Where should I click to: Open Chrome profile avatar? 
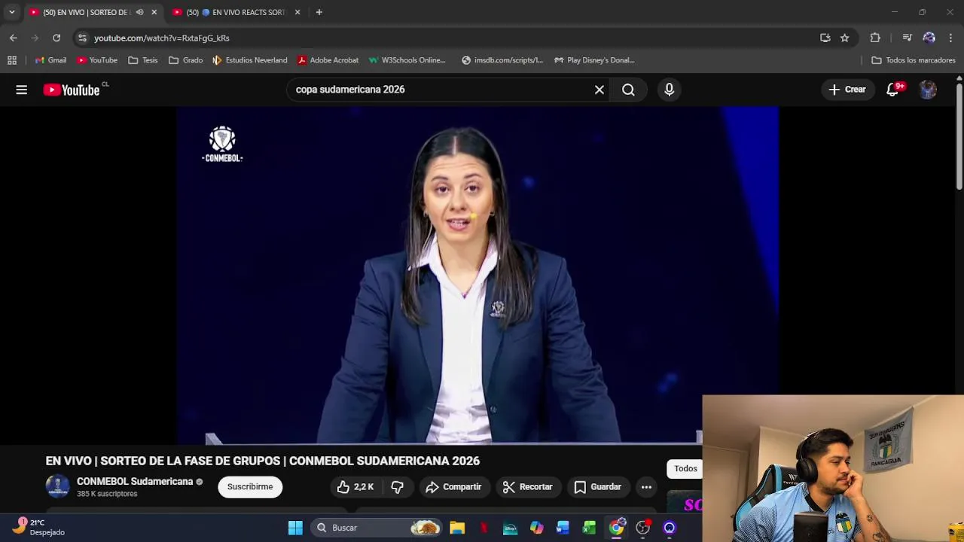coord(929,38)
